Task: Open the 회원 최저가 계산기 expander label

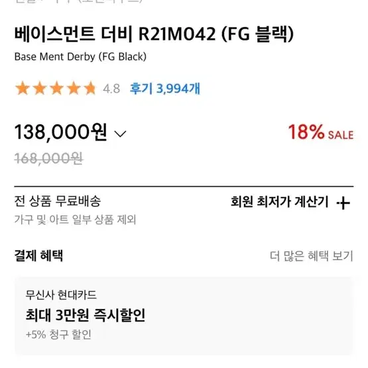Action: (x=279, y=202)
